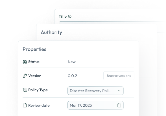Screen dimensions: 166x116
Task: Click the Review date label
Action: tap(39, 105)
